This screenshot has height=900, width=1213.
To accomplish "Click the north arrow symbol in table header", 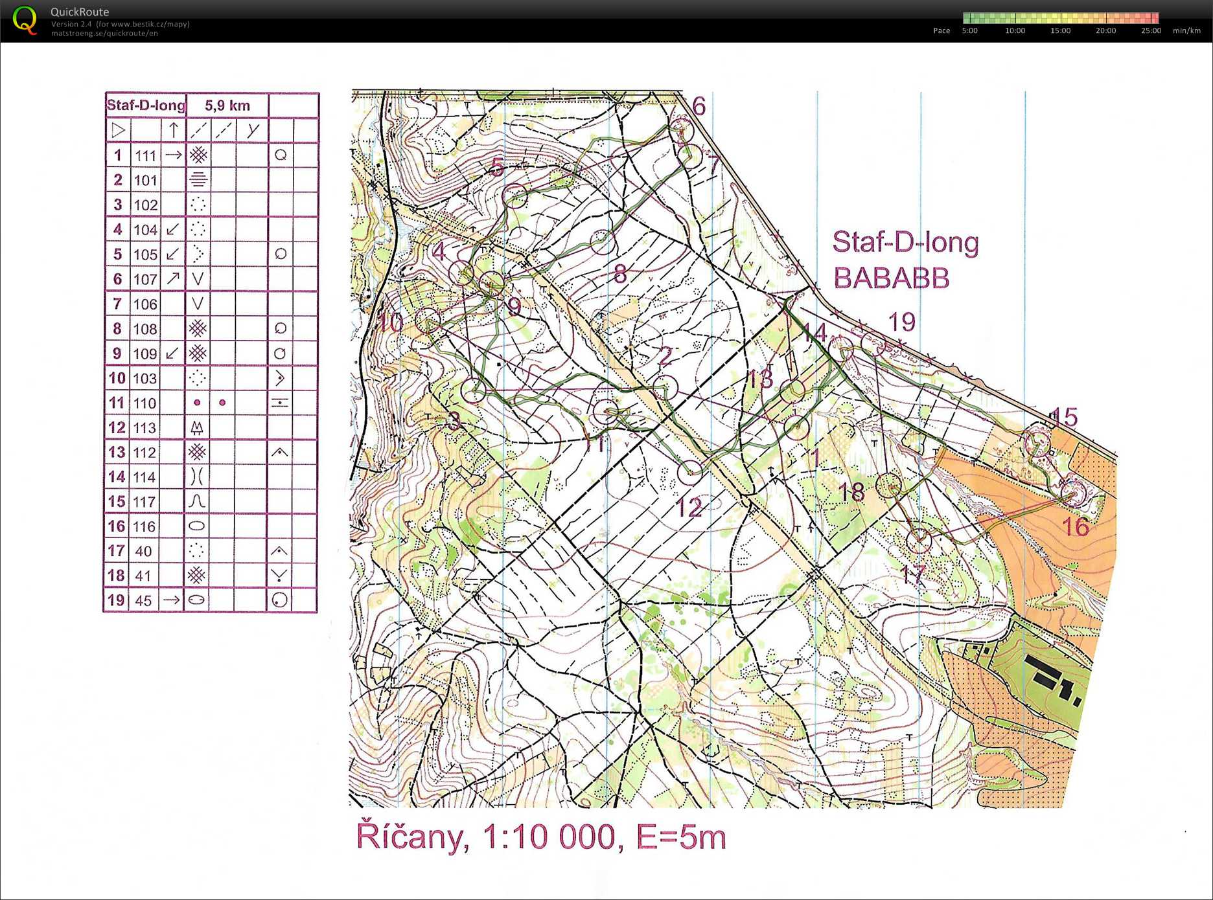I will pos(173,130).
